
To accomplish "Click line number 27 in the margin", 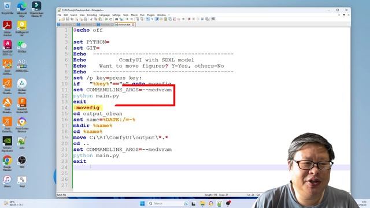I will [64, 185].
